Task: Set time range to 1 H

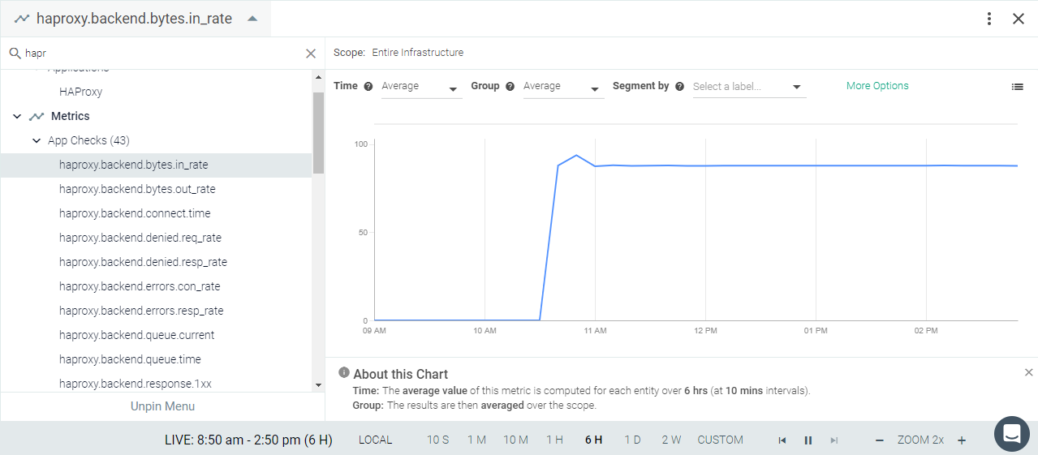Action: click(554, 440)
